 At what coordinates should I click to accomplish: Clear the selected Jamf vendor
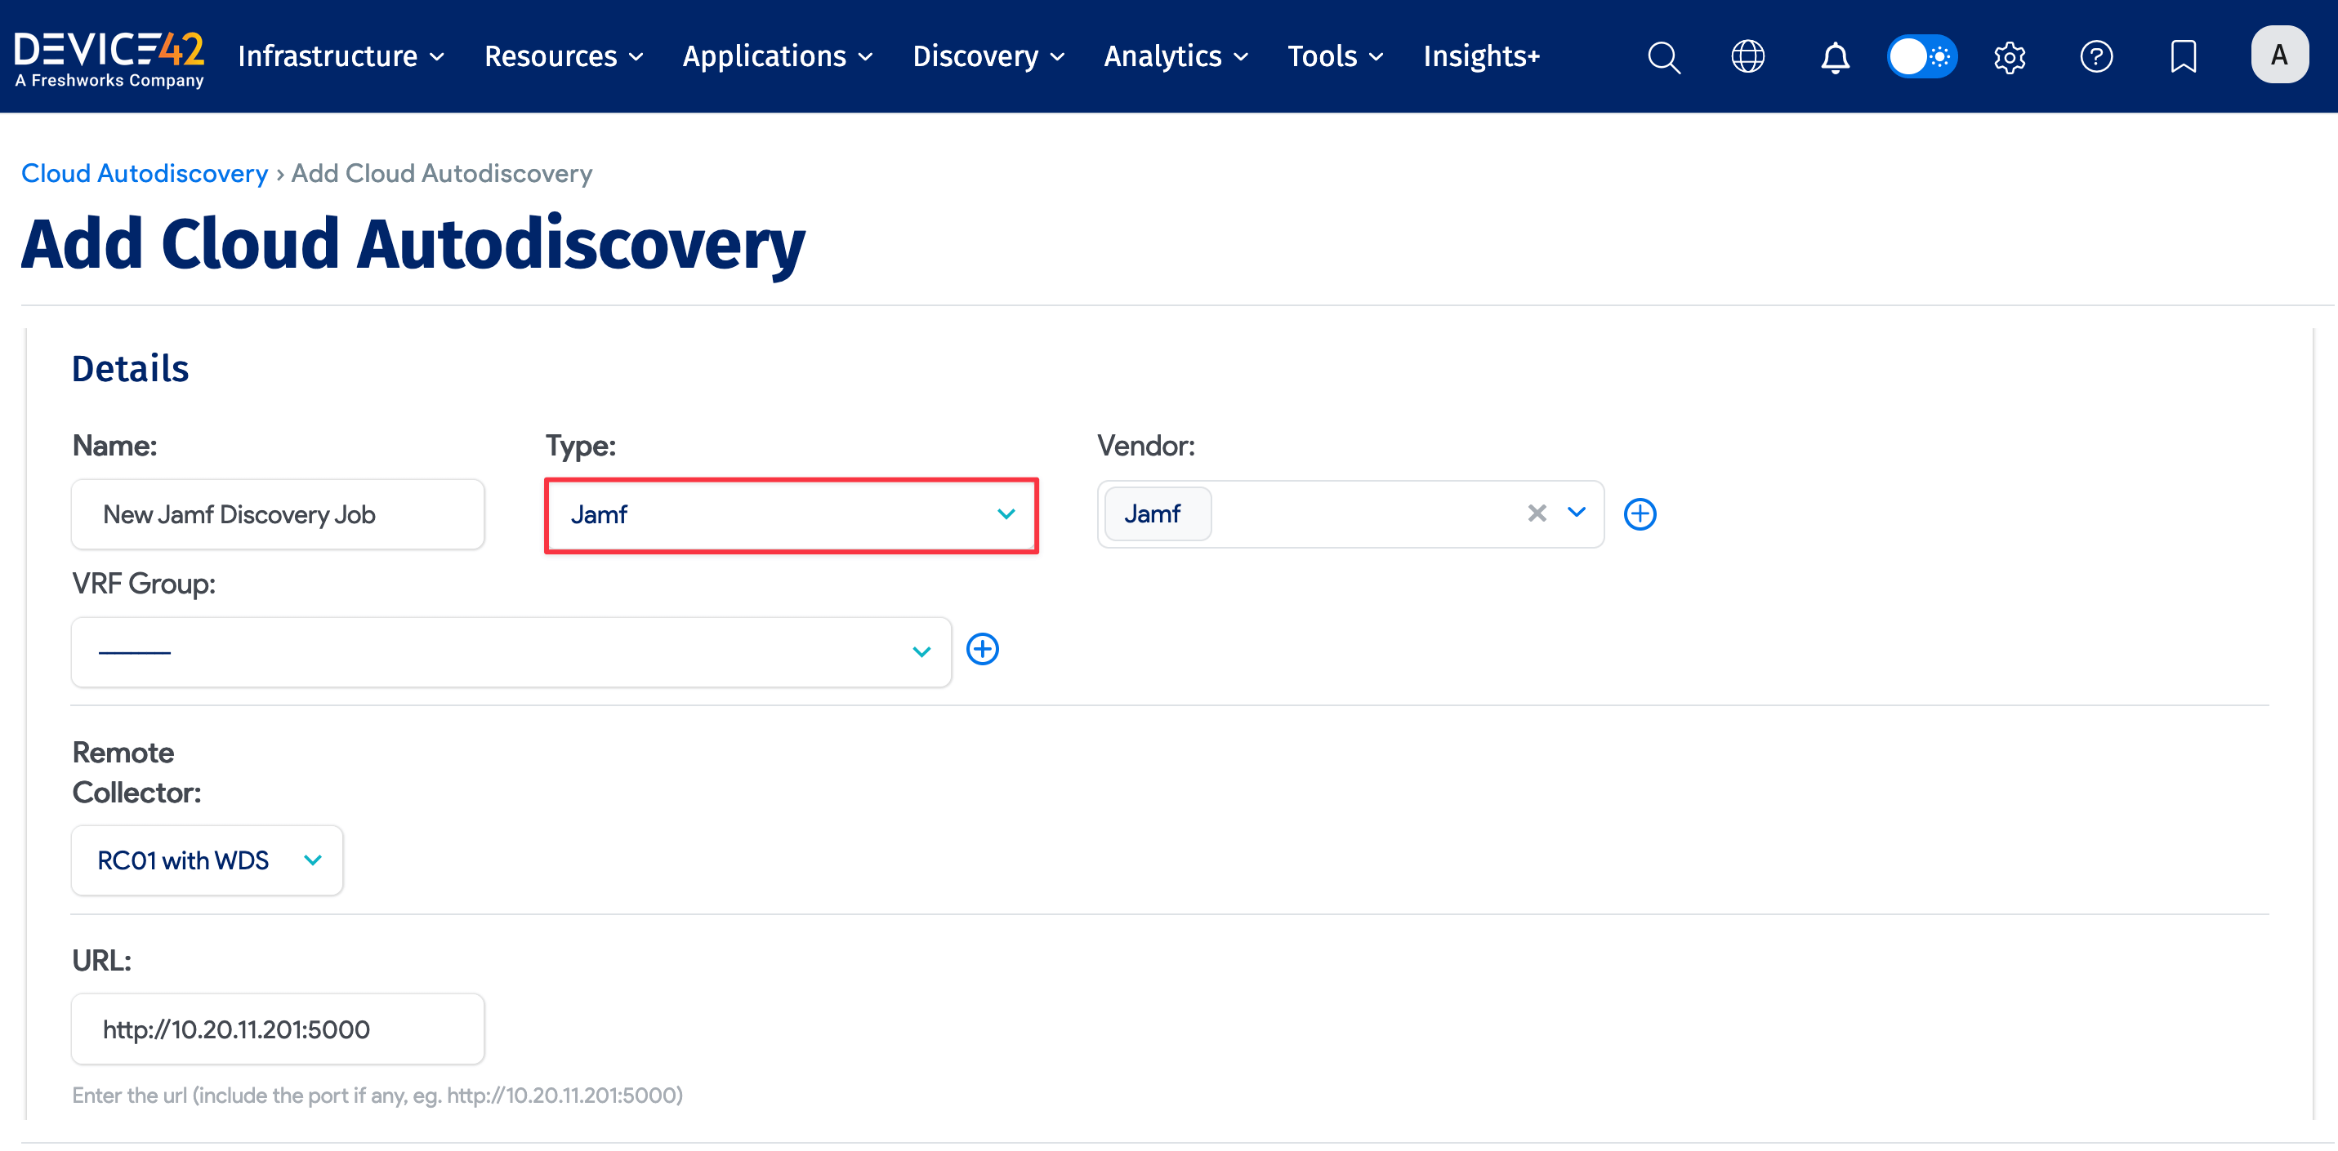point(1536,513)
